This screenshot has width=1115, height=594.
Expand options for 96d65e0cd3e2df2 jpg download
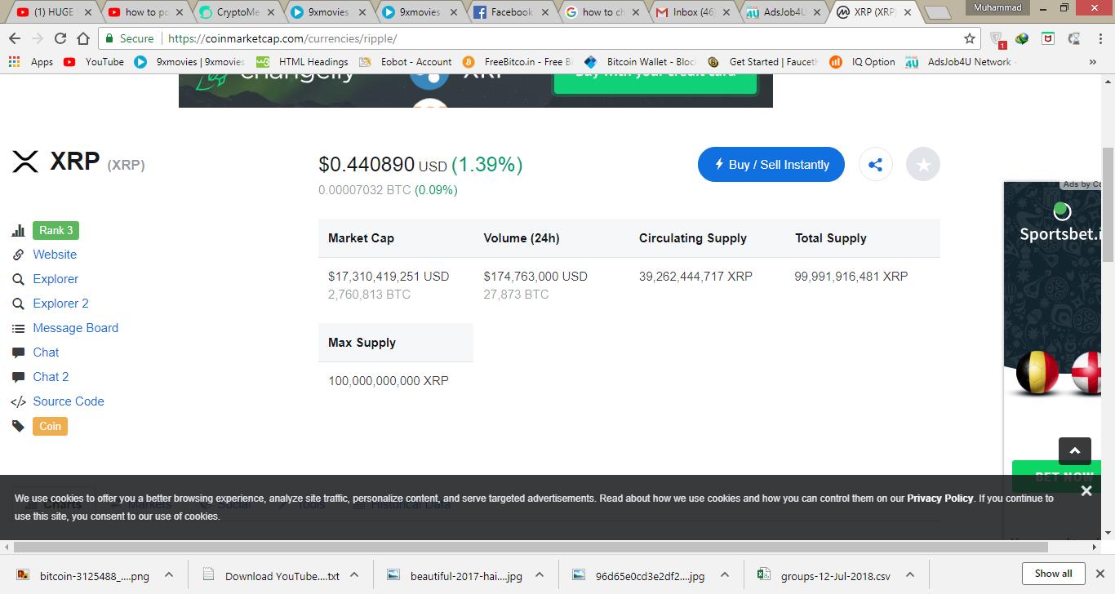(725, 574)
